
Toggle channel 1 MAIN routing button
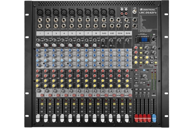tap(42, 115)
